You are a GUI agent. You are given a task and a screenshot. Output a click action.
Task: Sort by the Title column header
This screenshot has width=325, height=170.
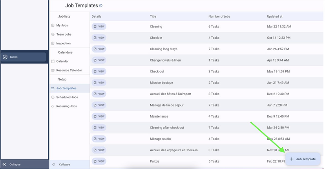[153, 16]
